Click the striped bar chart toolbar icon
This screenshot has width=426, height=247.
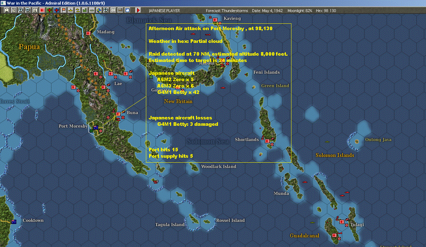tap(120, 10)
